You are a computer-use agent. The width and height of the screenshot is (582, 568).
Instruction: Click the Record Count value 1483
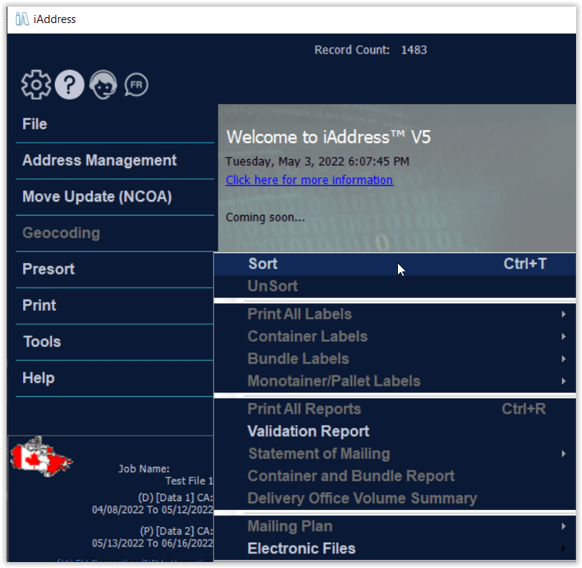click(414, 50)
